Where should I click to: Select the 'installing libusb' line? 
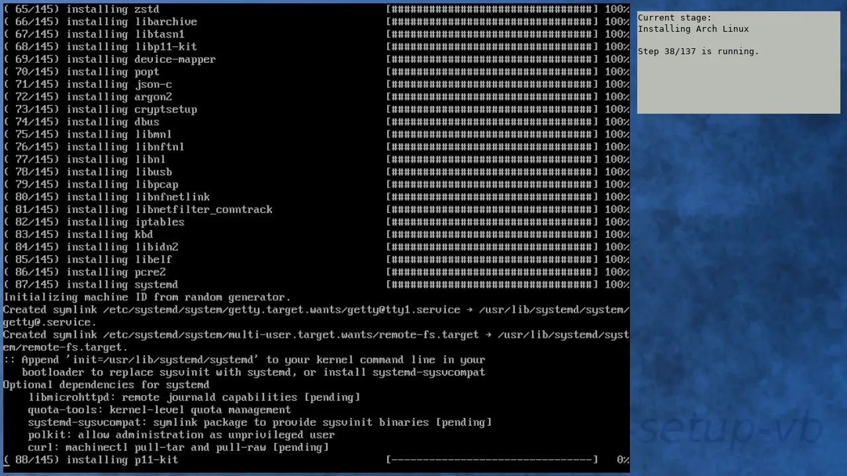tap(316, 173)
